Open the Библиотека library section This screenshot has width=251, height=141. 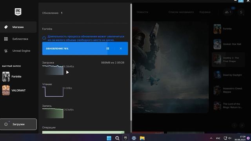(x=18, y=39)
